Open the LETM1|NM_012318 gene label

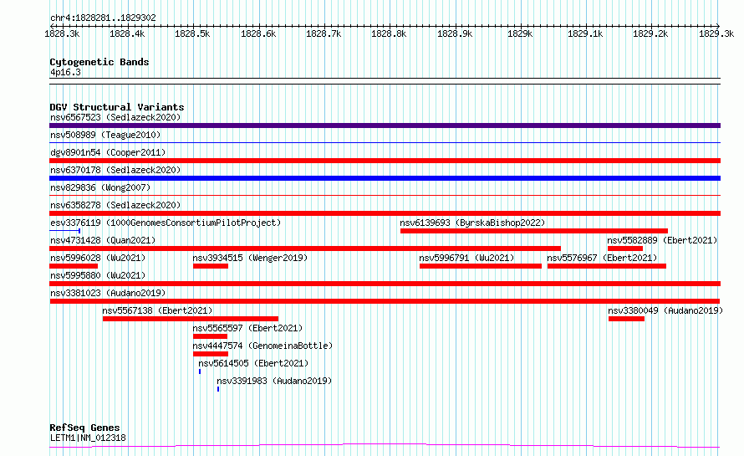[x=88, y=438]
